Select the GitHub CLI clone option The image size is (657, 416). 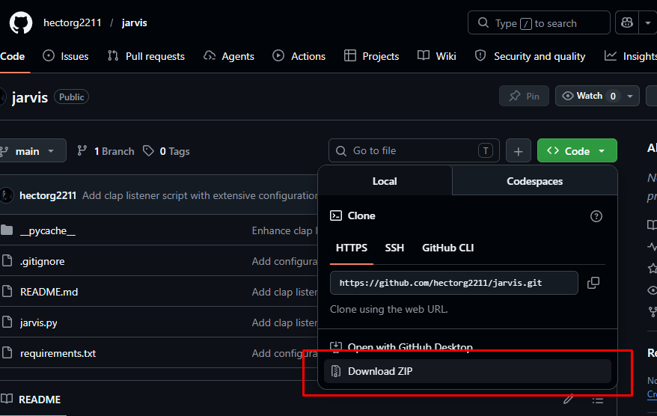click(448, 248)
